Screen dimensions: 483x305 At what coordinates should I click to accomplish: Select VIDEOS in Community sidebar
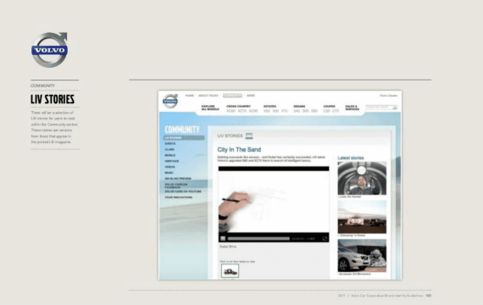pyautogui.click(x=169, y=167)
